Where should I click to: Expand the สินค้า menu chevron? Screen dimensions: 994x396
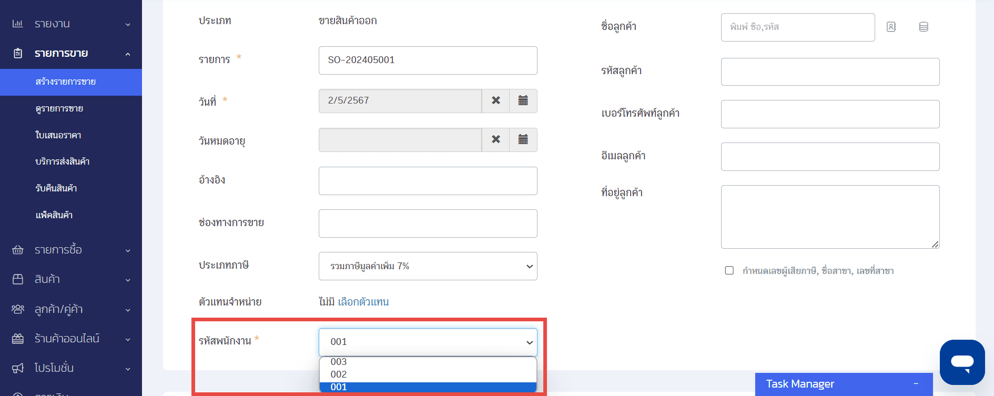coord(128,280)
